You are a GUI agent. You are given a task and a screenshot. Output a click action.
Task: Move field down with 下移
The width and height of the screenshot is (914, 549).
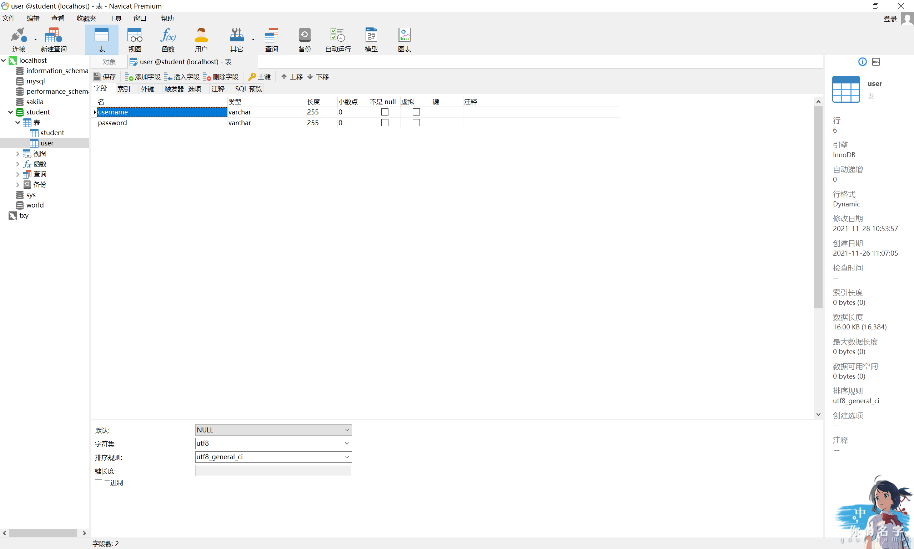click(318, 77)
